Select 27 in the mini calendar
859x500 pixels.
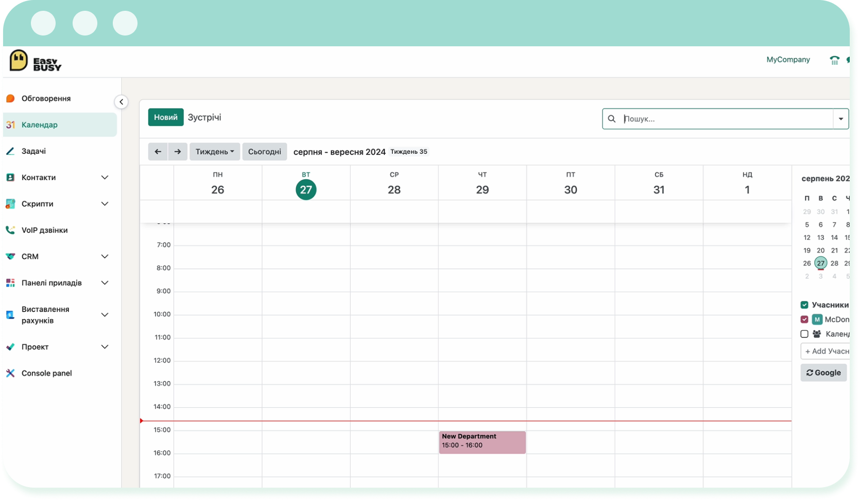pyautogui.click(x=820, y=263)
